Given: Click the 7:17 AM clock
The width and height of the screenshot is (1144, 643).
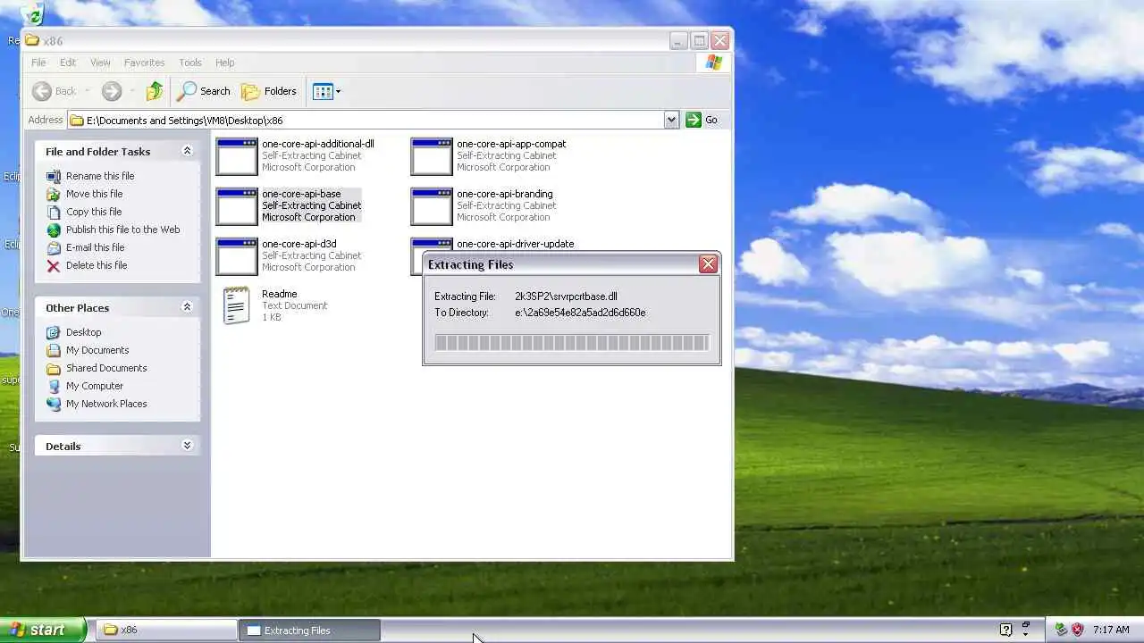Looking at the screenshot, I should point(1111,630).
